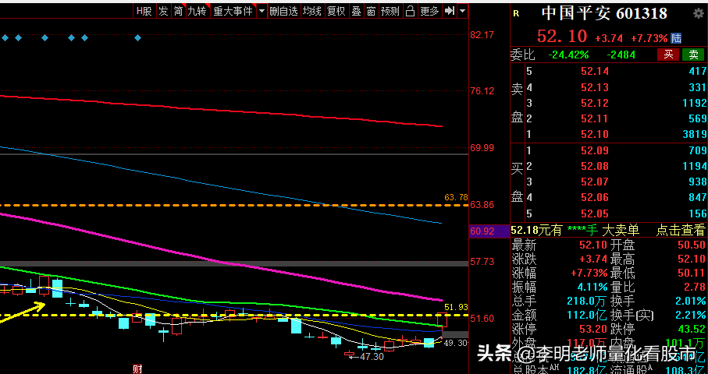708x374 pixels.
Task: Select buy level 5 price 52.05
Action: point(595,213)
